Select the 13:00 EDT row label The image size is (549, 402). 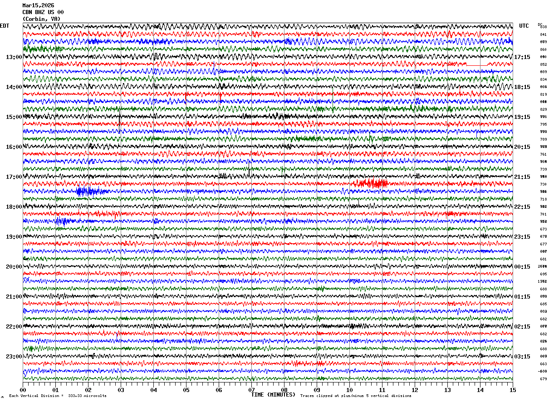click(14, 57)
